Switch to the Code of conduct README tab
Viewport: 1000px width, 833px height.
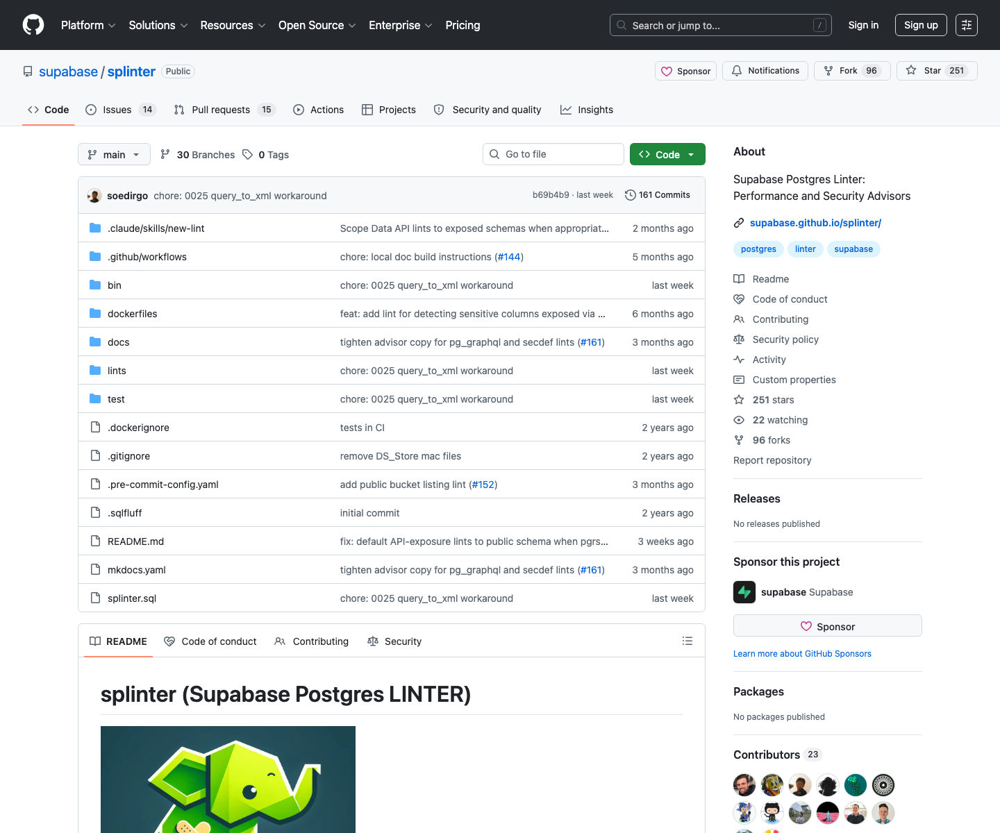(x=210, y=641)
